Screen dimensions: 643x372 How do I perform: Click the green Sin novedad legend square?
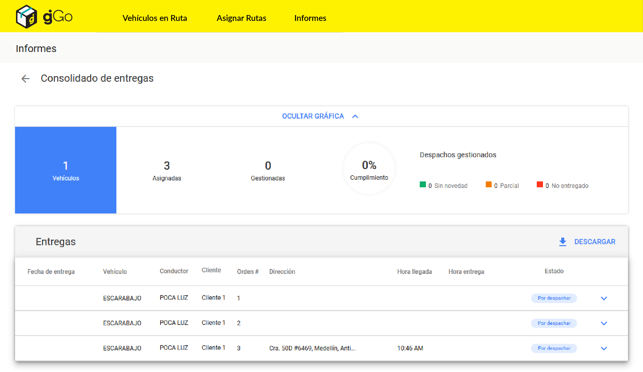pyautogui.click(x=423, y=185)
